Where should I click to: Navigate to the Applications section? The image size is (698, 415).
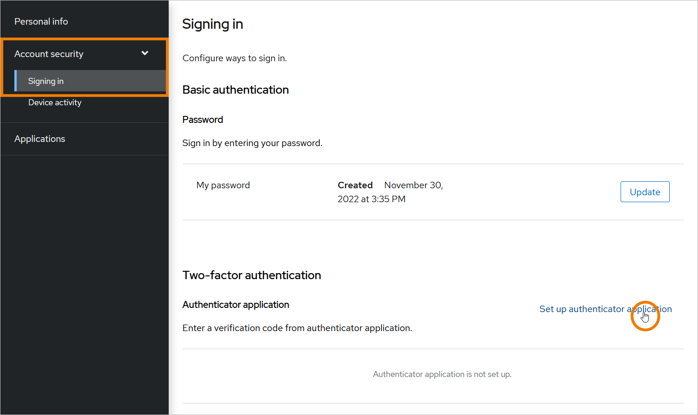(x=40, y=139)
